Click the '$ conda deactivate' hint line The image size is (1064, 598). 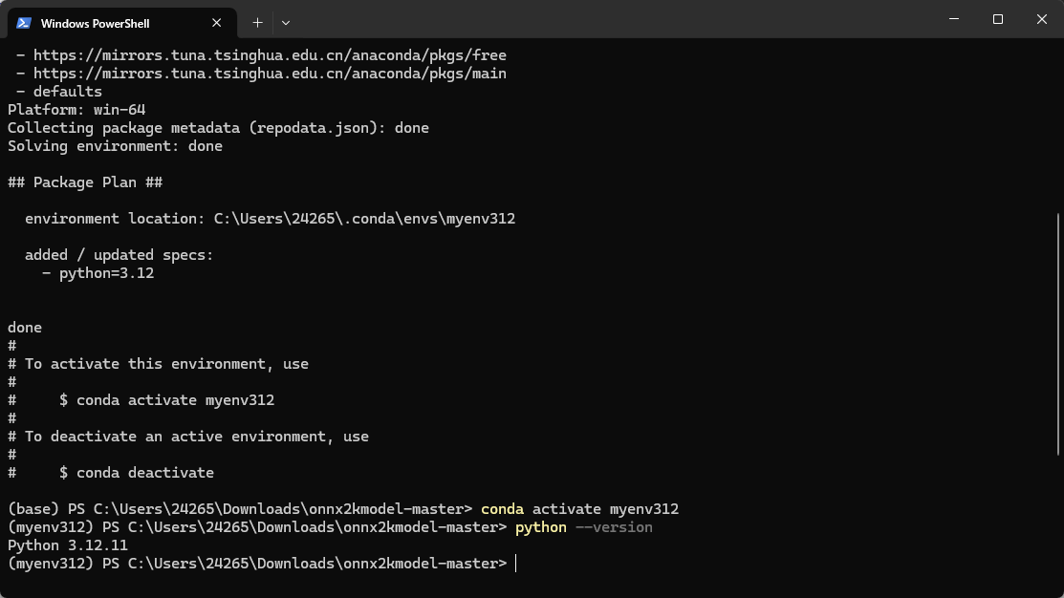(136, 473)
